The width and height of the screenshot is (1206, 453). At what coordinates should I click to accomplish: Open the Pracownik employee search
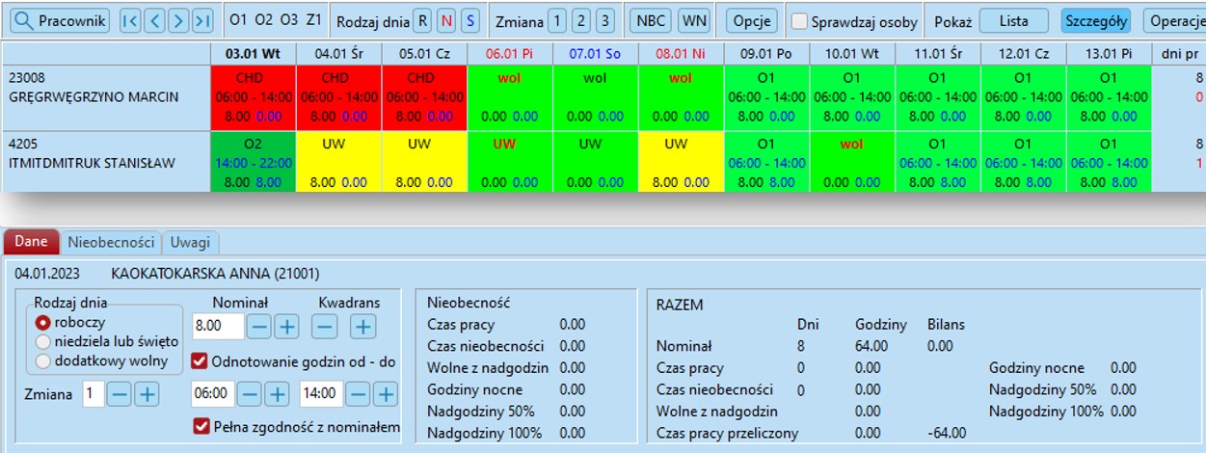[x=59, y=20]
